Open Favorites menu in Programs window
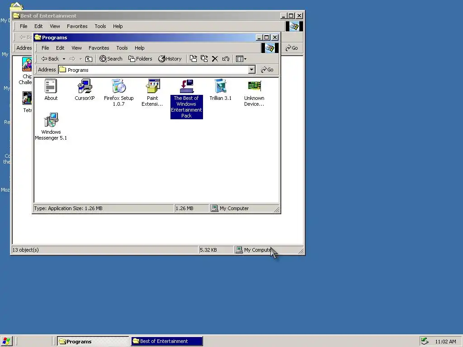 (99, 48)
